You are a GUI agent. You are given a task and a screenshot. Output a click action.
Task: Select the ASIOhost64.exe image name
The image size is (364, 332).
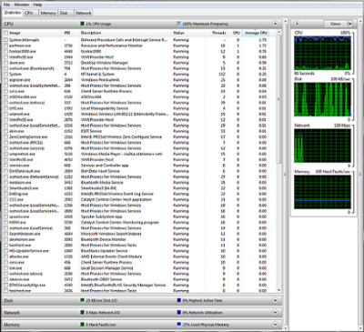click(23, 97)
